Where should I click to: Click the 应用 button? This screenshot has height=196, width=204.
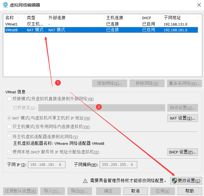[x=163, y=191]
